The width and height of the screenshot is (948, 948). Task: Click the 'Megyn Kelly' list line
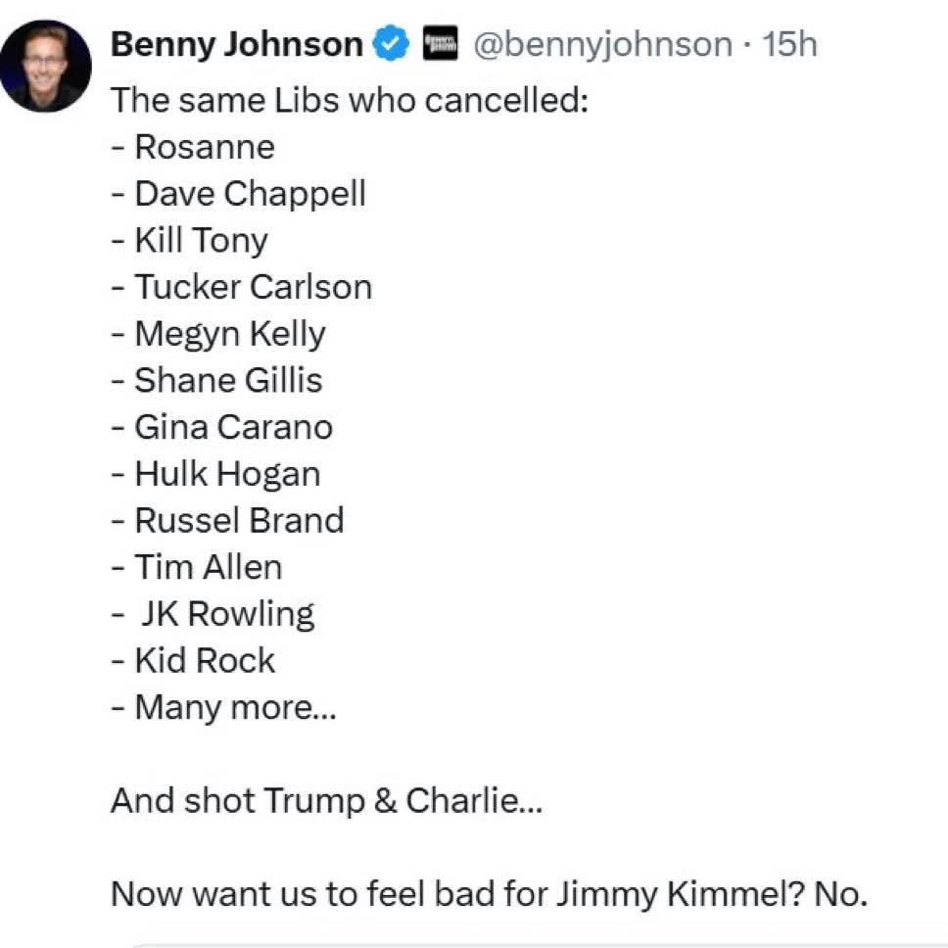pos(218,334)
